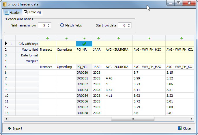
Task: Open the Error log tab
Action: 32,12
